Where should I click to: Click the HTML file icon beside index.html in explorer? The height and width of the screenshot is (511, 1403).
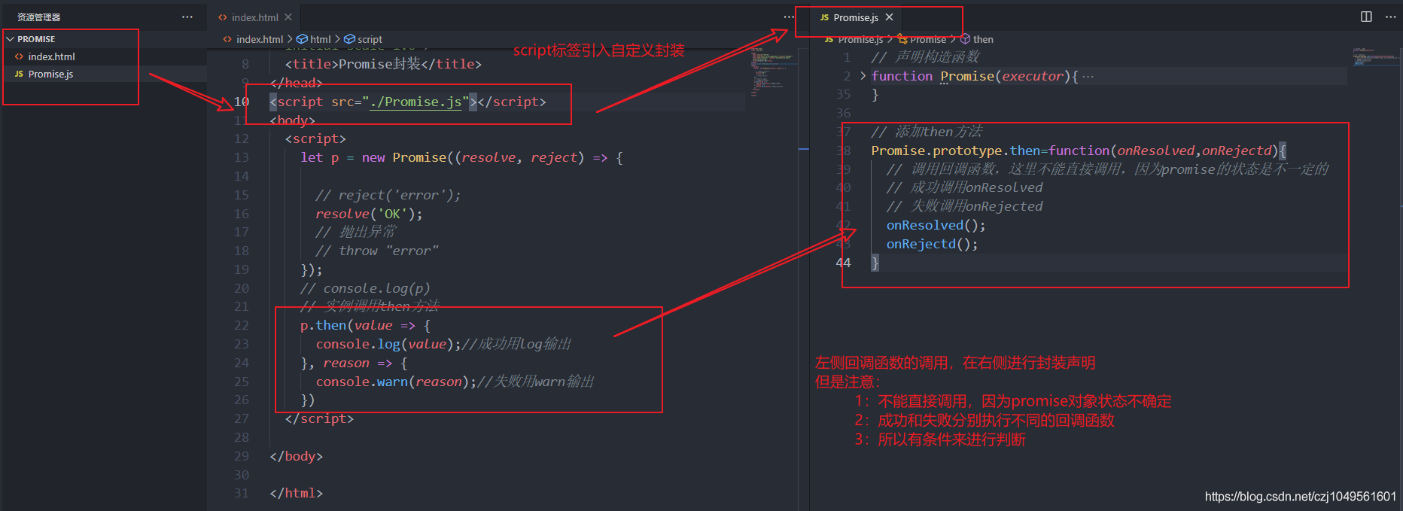(x=19, y=56)
